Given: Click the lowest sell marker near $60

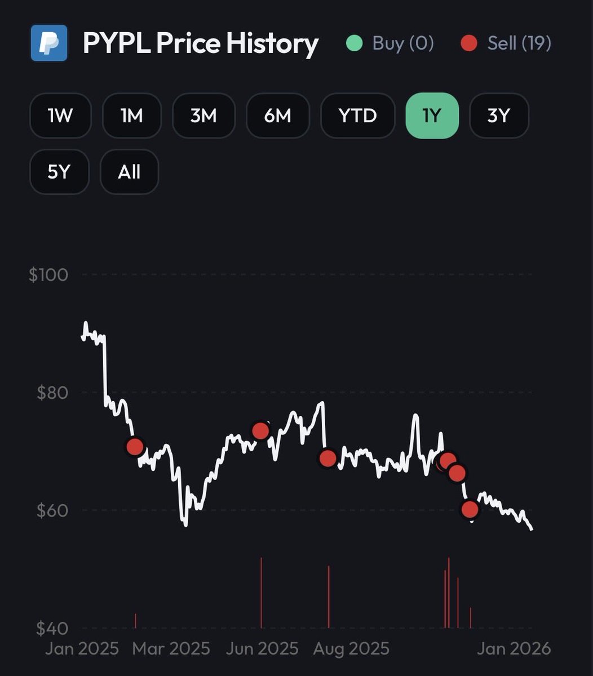Looking at the screenshot, I should pyautogui.click(x=470, y=509).
